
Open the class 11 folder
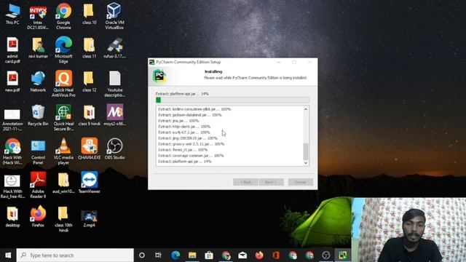tap(89, 48)
